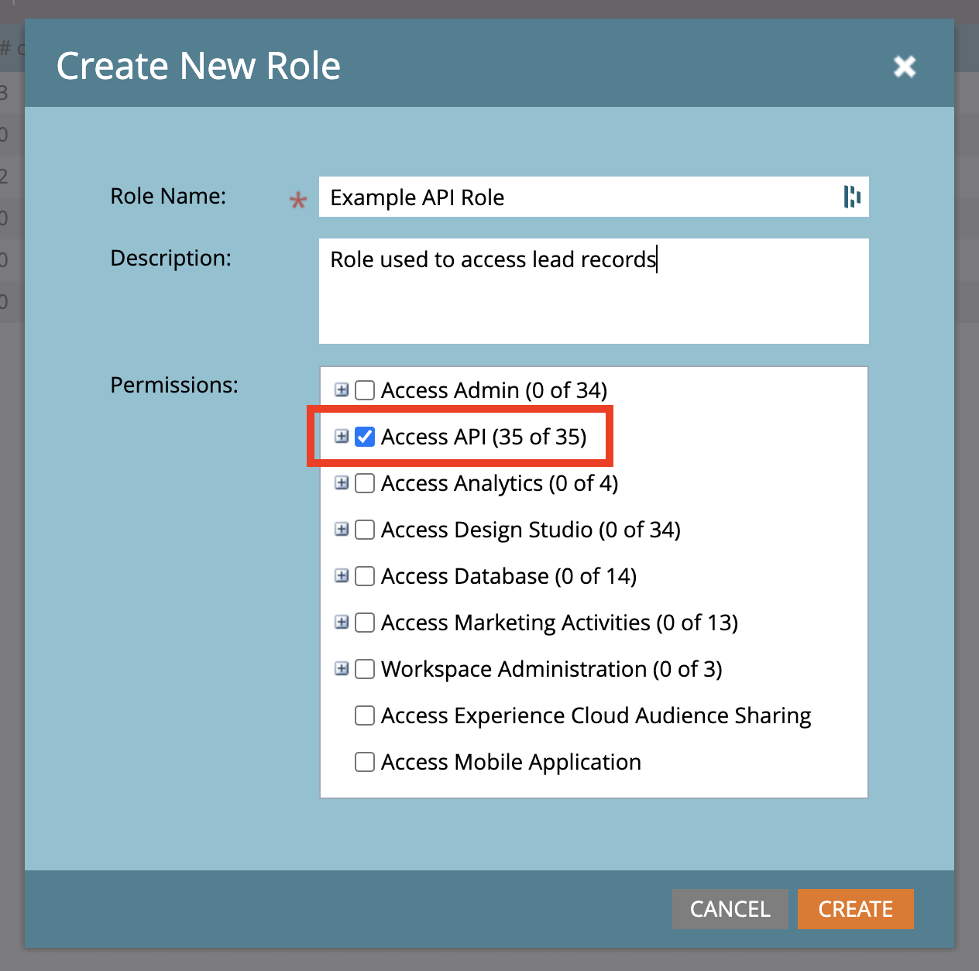Expand the Access Analytics permissions
Screen dimensions: 979x971
[x=342, y=482]
